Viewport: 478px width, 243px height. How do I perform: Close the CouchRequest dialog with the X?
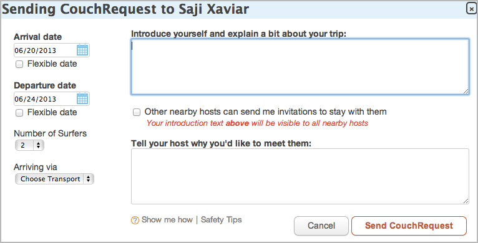(472, 9)
